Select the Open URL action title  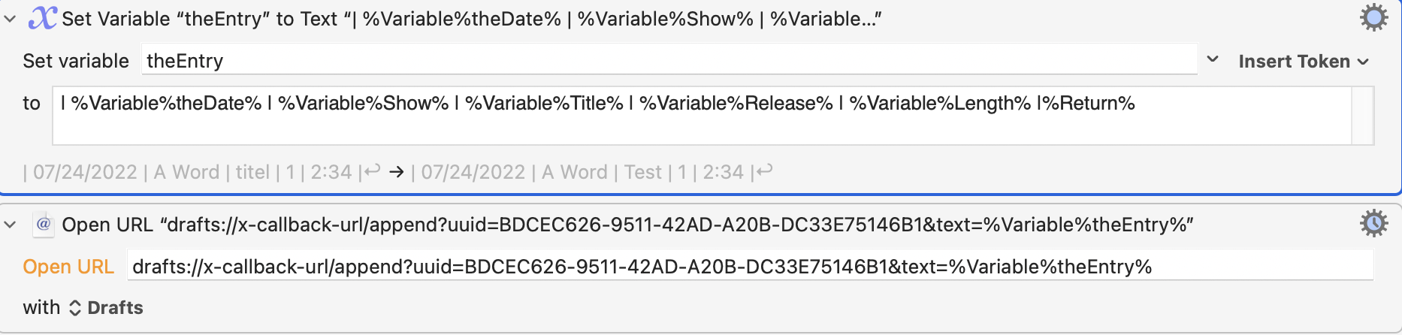(627, 225)
